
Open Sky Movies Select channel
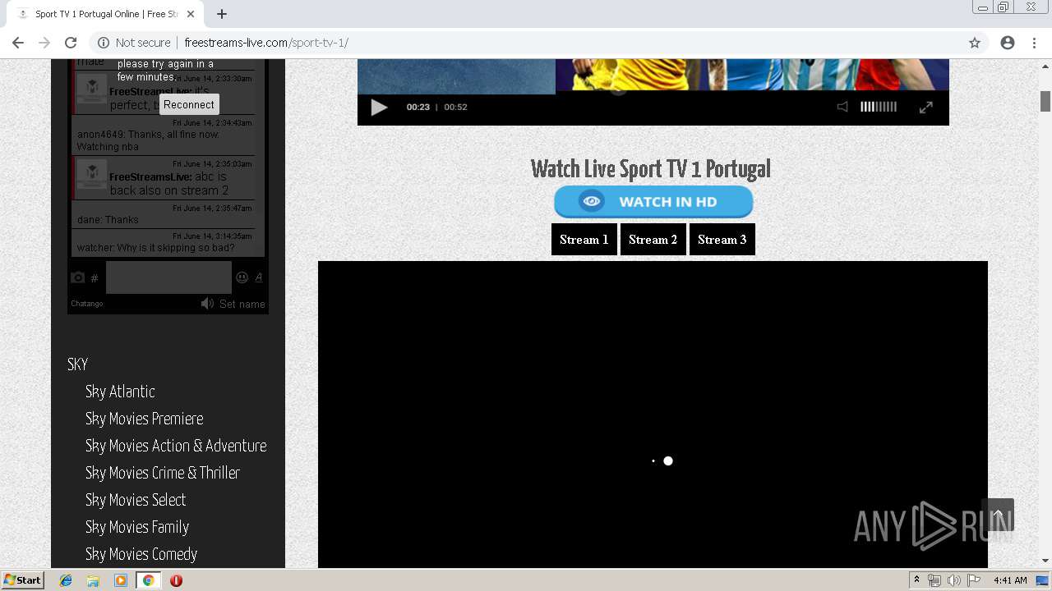(136, 500)
